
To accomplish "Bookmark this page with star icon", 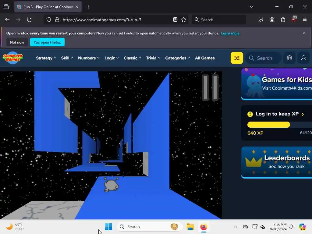I will click(184, 20).
